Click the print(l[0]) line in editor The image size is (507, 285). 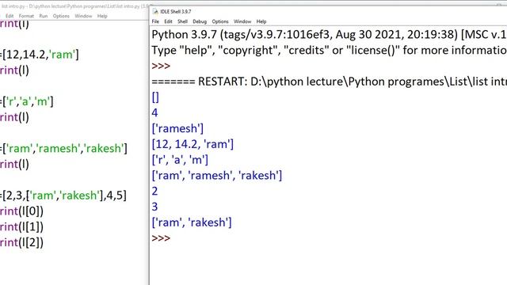(x=21, y=211)
